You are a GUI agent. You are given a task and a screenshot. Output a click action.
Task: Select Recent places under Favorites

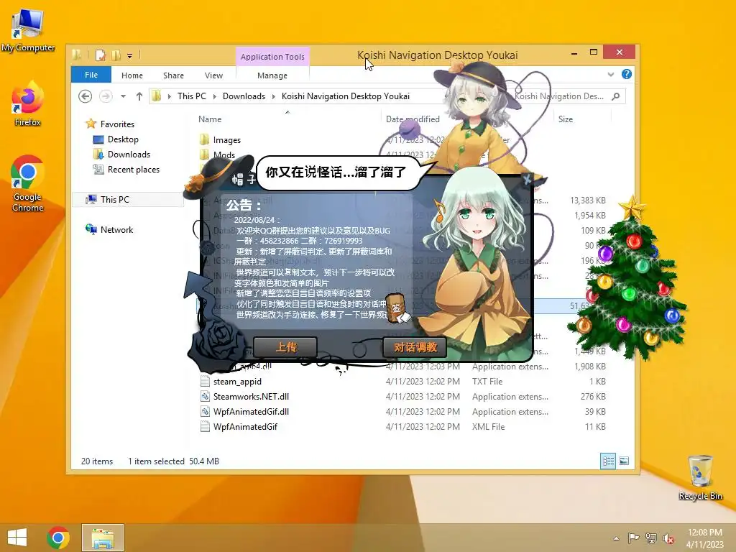(133, 170)
